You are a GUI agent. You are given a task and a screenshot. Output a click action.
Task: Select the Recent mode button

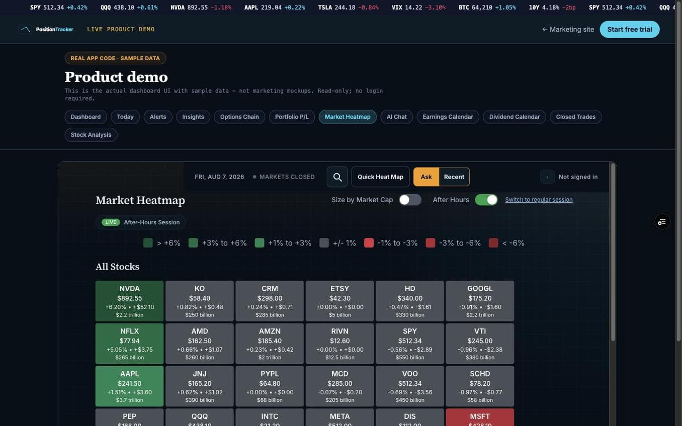tap(454, 177)
